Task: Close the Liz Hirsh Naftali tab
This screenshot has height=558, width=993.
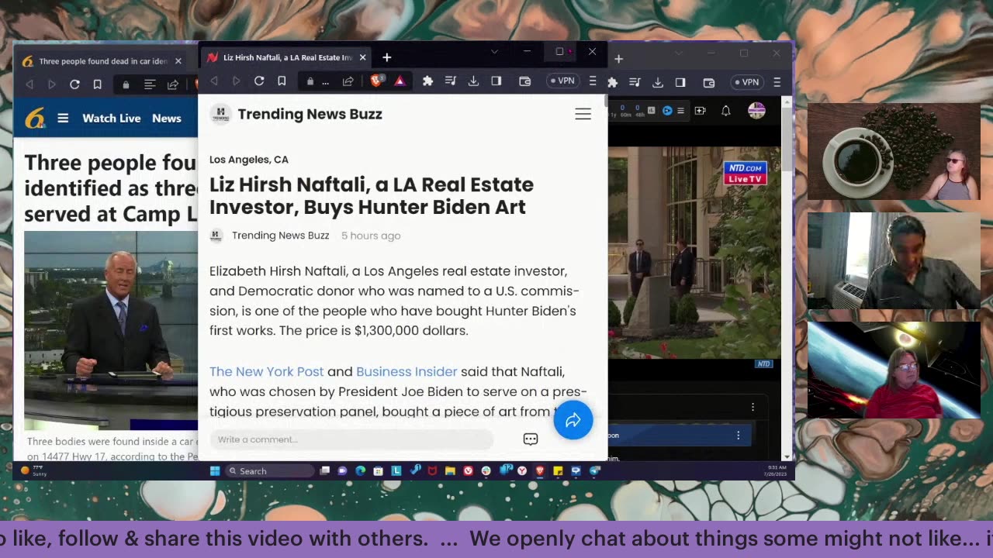Action: click(x=362, y=57)
